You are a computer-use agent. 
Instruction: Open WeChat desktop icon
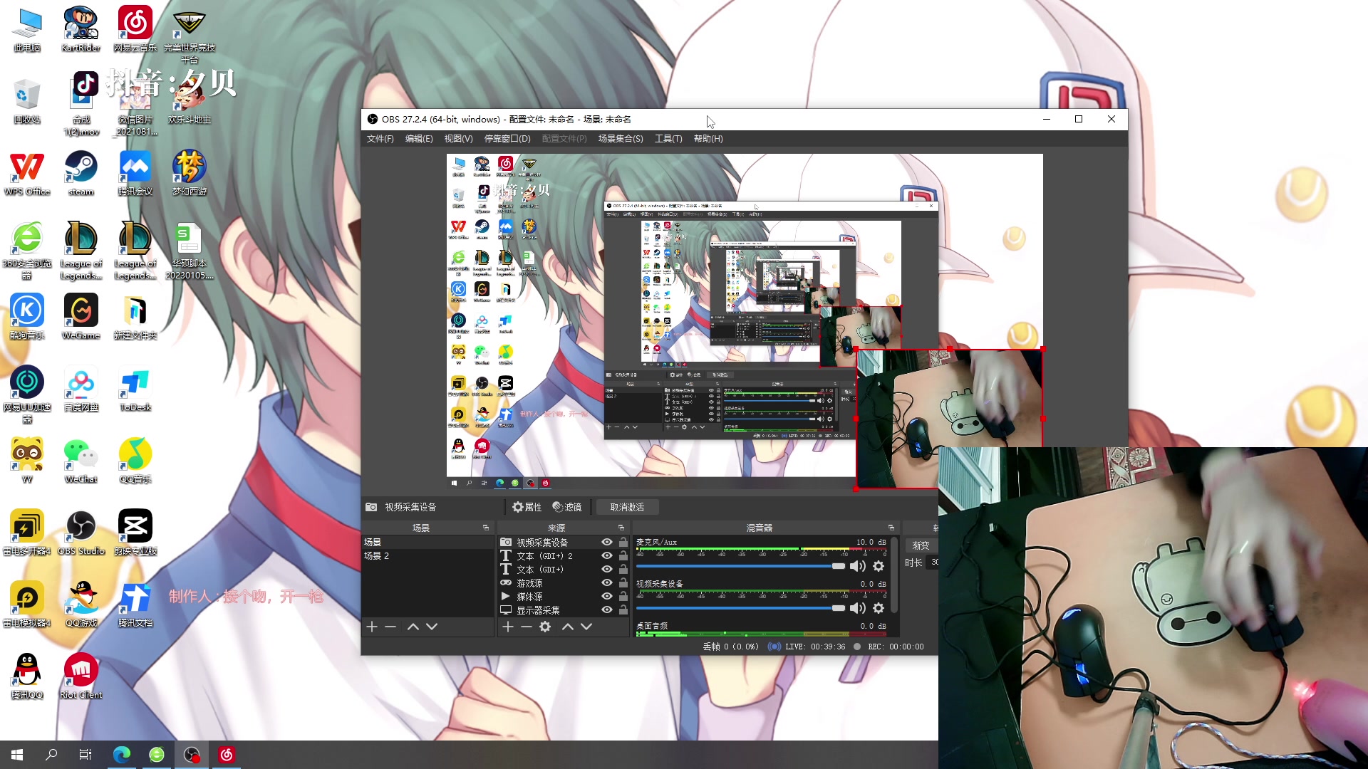tap(81, 461)
